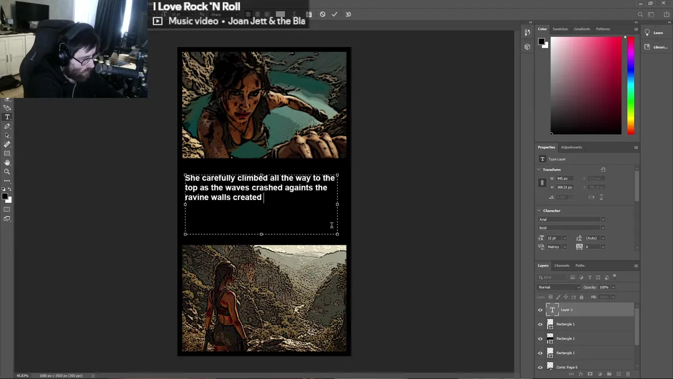This screenshot has width=673, height=379.
Task: Select the Horizontal Type tool
Action: point(7,117)
